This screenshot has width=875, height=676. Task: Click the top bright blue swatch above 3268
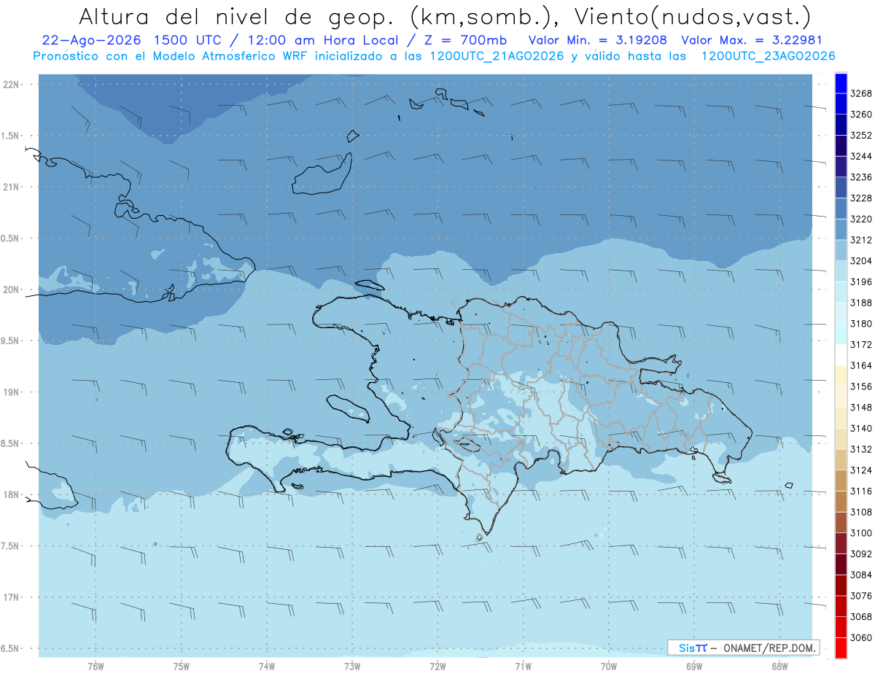[x=841, y=83]
